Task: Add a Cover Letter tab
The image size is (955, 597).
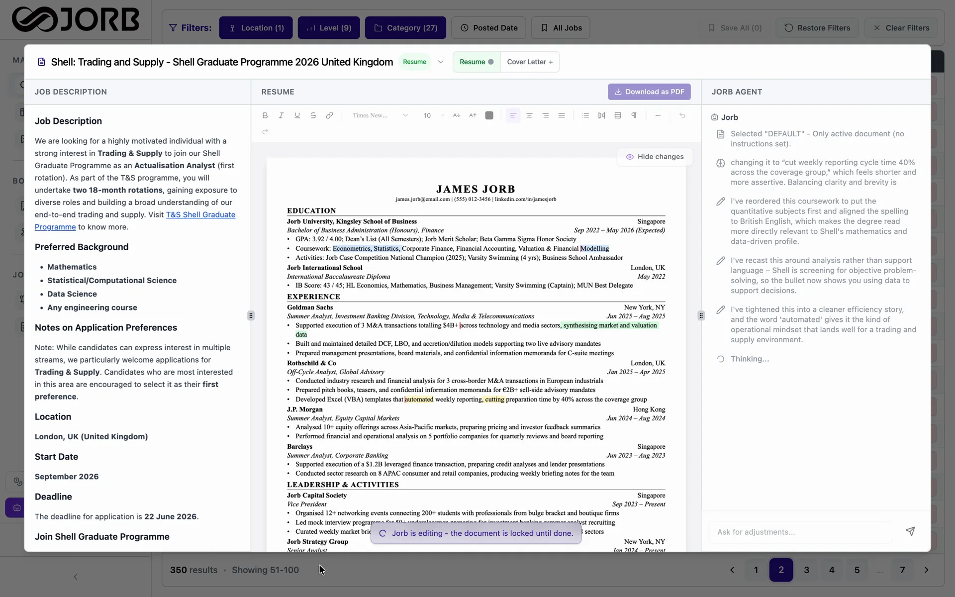Action: pyautogui.click(x=530, y=62)
